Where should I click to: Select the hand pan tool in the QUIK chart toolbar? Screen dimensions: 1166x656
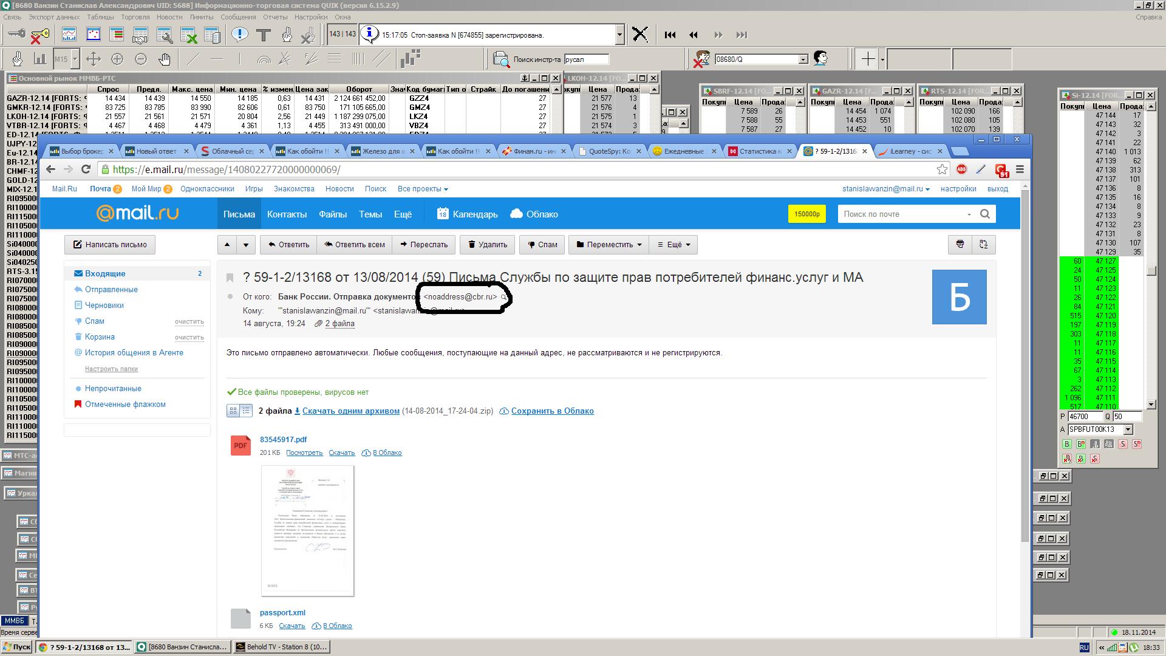[165, 59]
